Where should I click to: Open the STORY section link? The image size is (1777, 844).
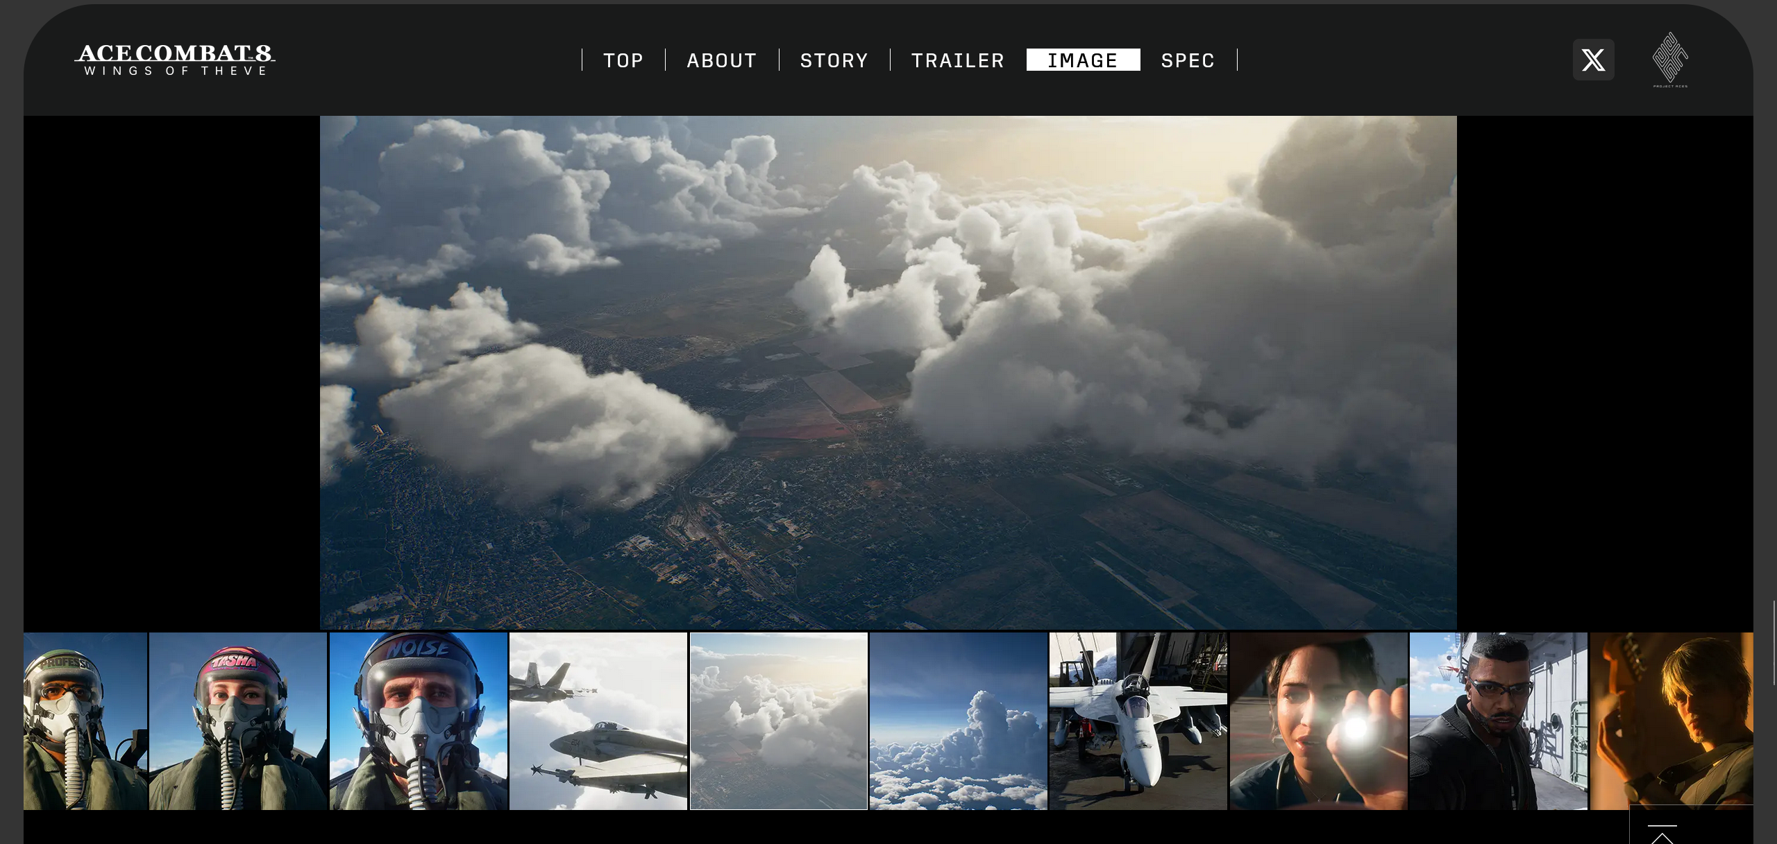pyautogui.click(x=834, y=60)
